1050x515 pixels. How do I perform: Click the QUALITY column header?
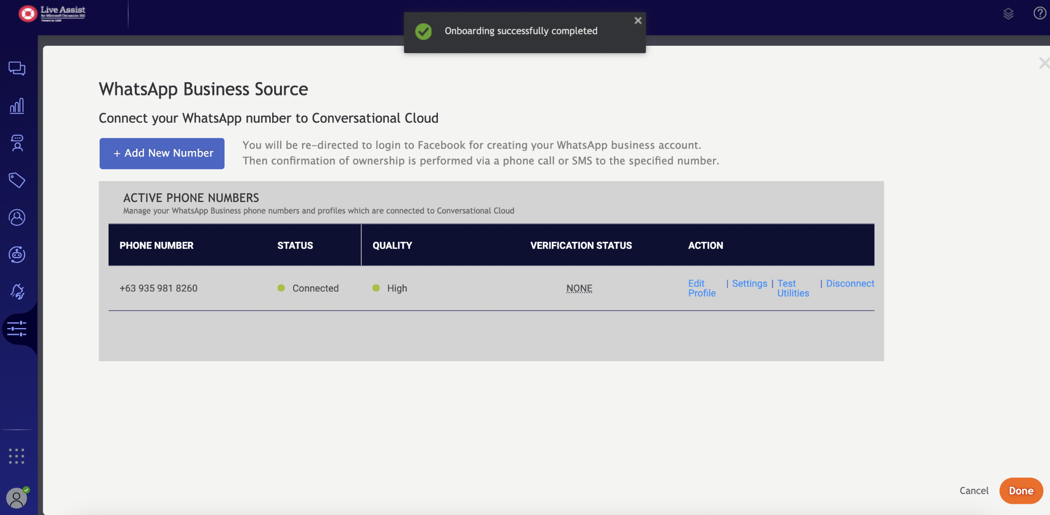tap(392, 245)
